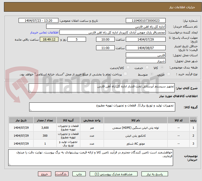
Task: Select the 'کالا' radio button
Action: coord(162,67)
